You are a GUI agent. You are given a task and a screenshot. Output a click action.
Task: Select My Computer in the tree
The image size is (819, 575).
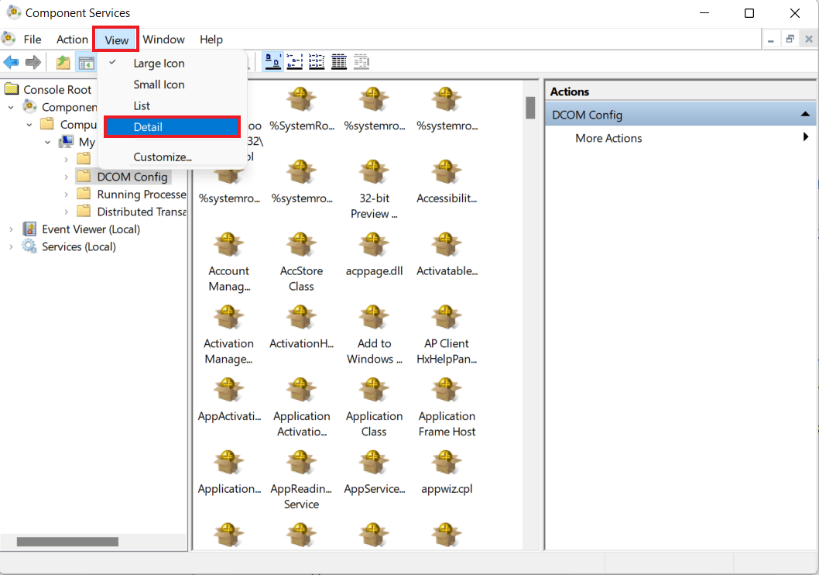coord(87,142)
